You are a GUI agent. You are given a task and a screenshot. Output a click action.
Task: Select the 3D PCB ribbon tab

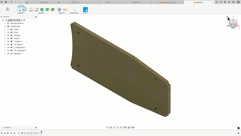(x=21, y=5)
